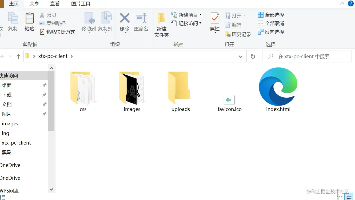Viewport: 355px width, 200px height.
Task: Click Paste shortcut command
Action: [x=58, y=32]
